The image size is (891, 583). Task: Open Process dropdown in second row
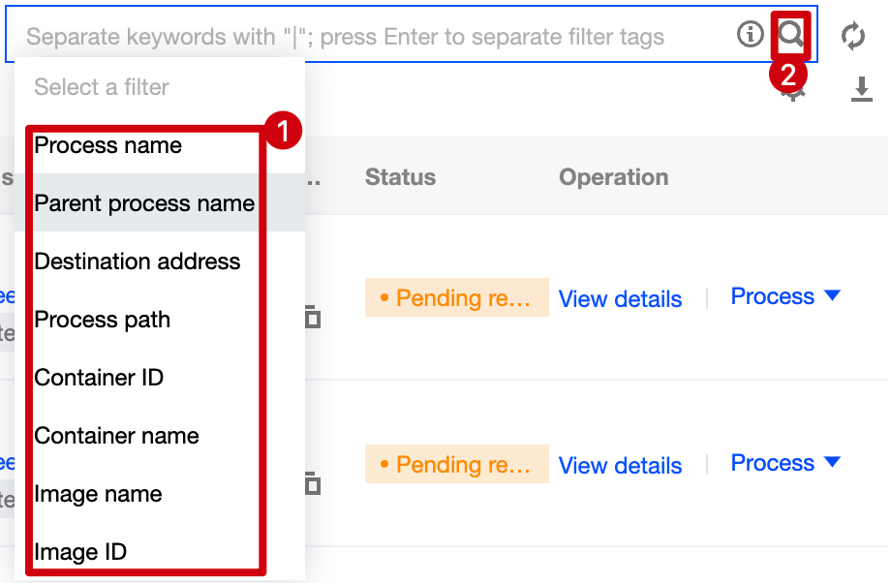click(784, 463)
